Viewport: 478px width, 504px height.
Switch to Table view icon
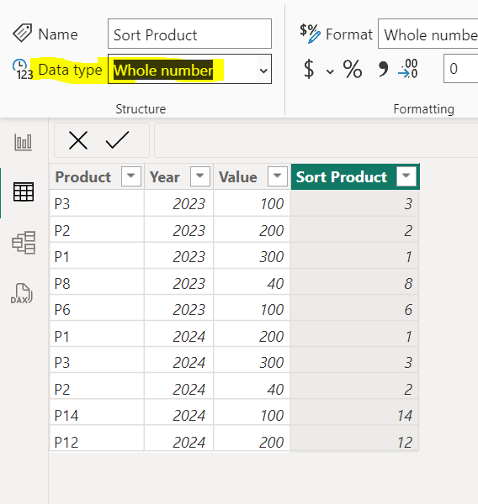pyautogui.click(x=24, y=192)
